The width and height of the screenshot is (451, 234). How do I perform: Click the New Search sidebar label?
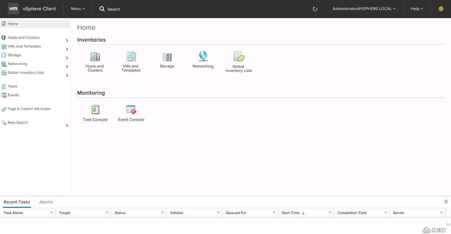[x=18, y=122]
